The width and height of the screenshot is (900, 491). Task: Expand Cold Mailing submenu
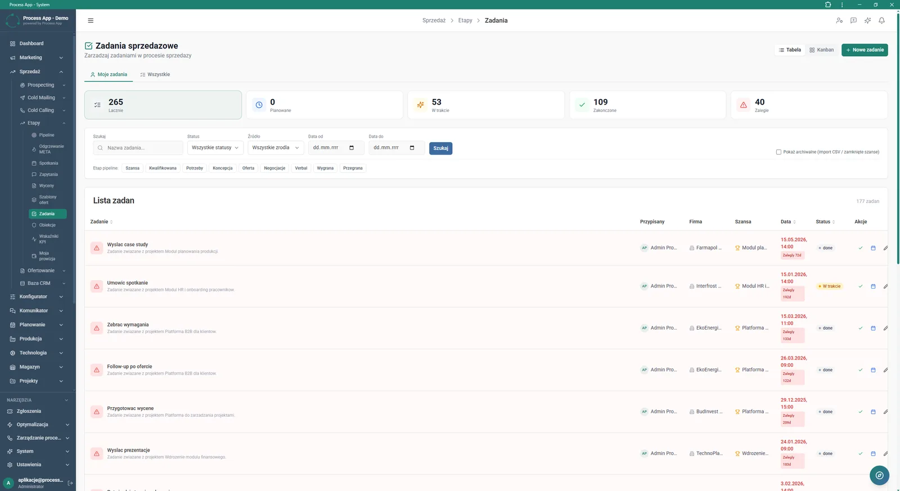tap(43, 98)
